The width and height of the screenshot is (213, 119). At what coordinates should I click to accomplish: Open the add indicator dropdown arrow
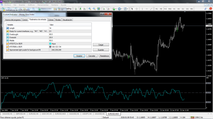tap(116, 9)
